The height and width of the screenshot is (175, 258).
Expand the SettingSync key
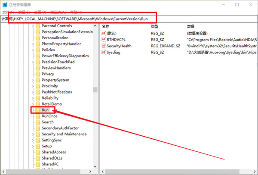coord(33,140)
